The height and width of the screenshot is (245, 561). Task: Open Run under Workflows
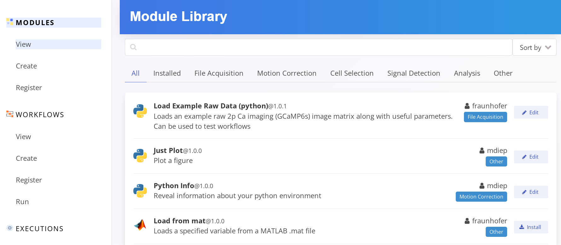[22, 202]
